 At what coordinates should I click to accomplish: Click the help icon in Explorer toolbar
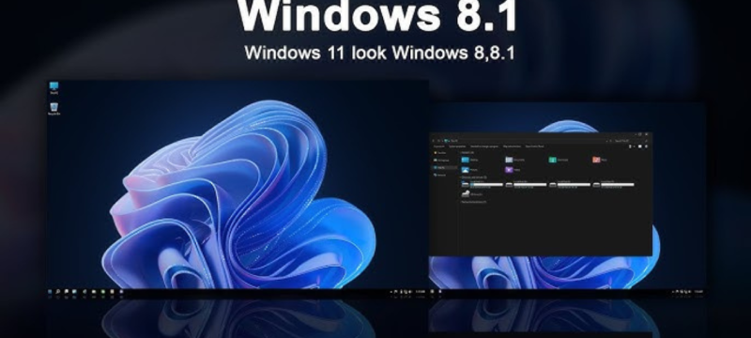pyautogui.click(x=646, y=146)
